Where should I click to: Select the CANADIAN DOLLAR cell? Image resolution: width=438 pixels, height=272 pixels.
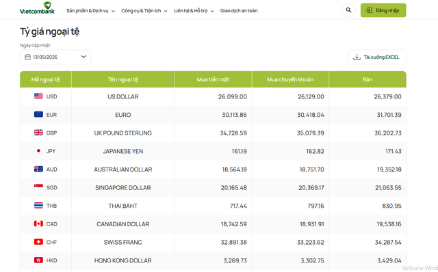[x=123, y=224]
